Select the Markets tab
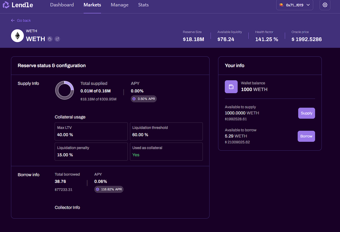The image size is (340, 232). pyautogui.click(x=92, y=5)
